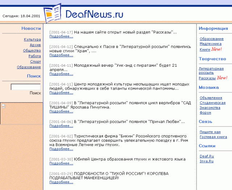The image size is (232, 190).
Task: Open the Пишите нам contact link
Action: [x=210, y=132]
